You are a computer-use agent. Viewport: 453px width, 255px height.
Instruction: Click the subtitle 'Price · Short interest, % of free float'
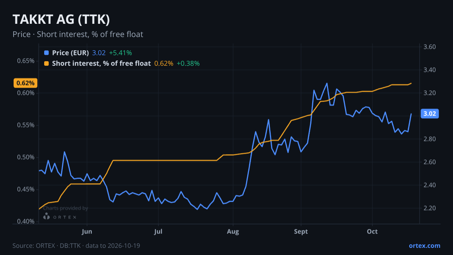point(78,34)
